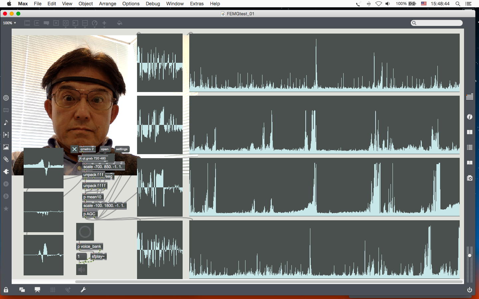Viewport: 479px width, 299px height.
Task: Expand the plus add-object toolbar dropdown
Action: click(x=104, y=23)
